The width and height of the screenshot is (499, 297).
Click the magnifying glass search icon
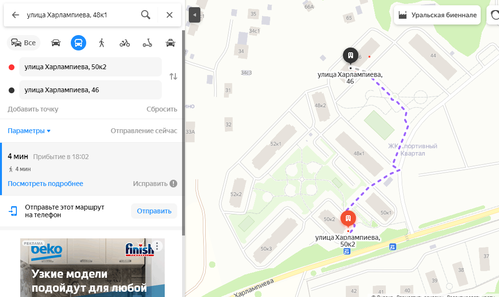pos(146,15)
